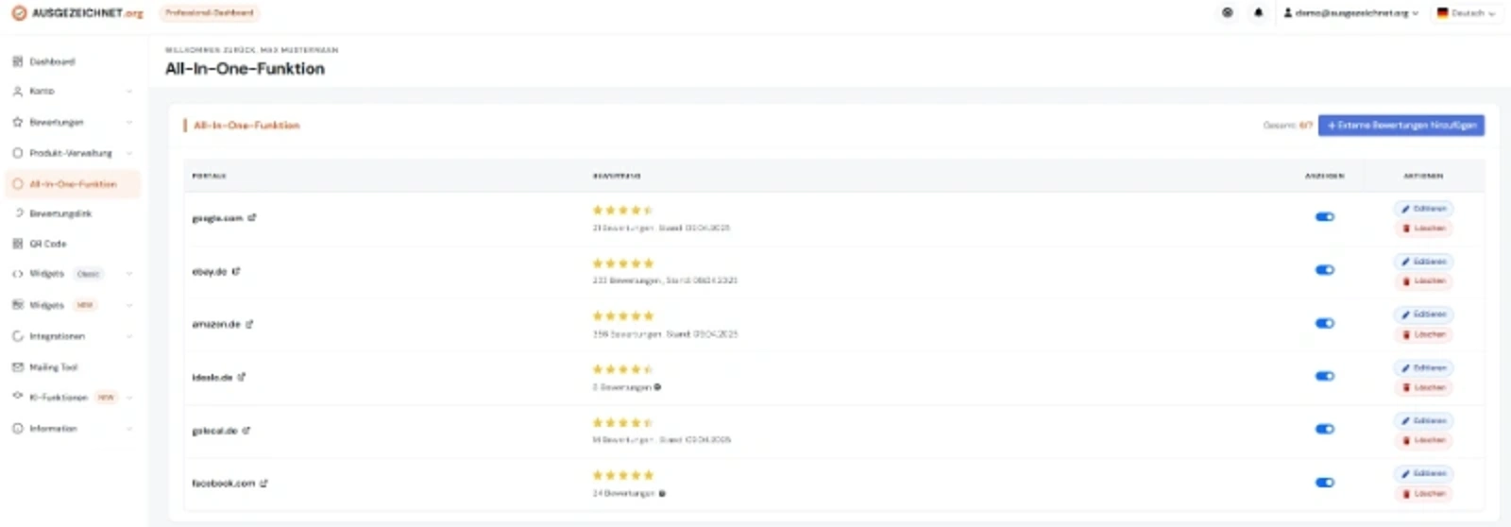Click Externe Bewertungen hinzufügen button
Viewport: 1511px width, 527px height.
pos(1401,126)
